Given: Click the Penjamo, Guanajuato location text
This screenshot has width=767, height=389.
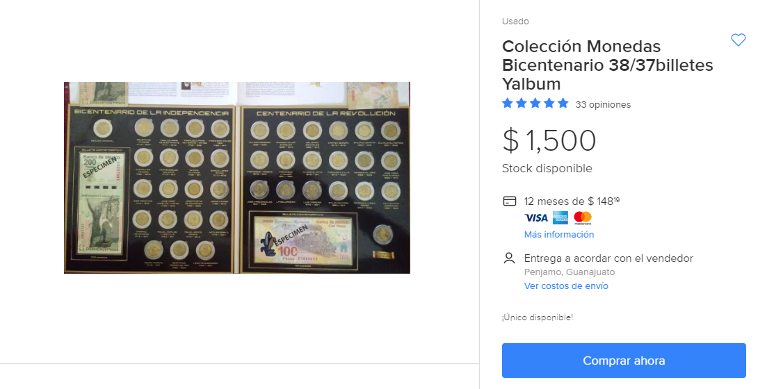Looking at the screenshot, I should pyautogui.click(x=570, y=272).
